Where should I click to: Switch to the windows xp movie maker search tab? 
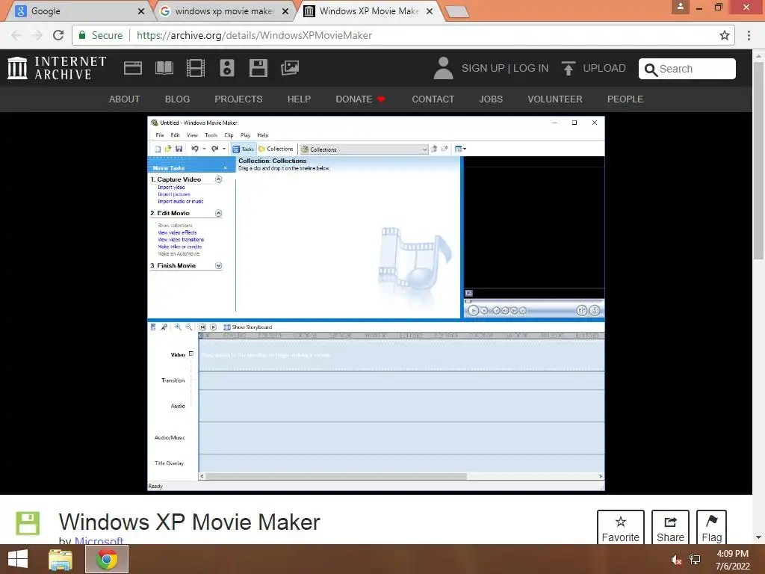[223, 10]
